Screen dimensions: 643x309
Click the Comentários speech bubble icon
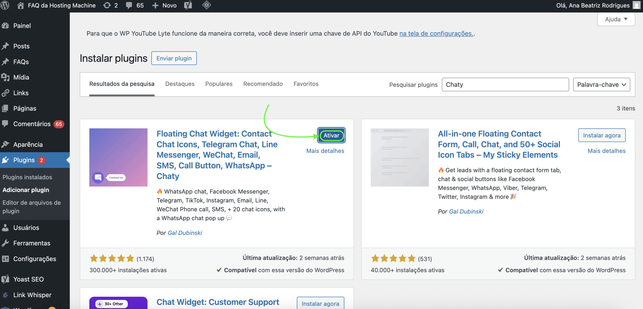coord(5,124)
